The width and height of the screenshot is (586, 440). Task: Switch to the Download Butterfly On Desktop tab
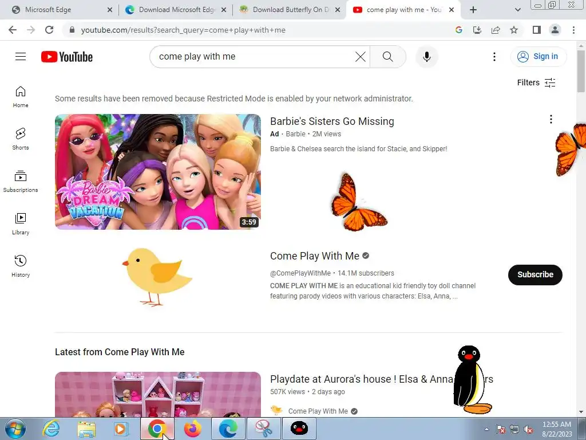[290, 10]
